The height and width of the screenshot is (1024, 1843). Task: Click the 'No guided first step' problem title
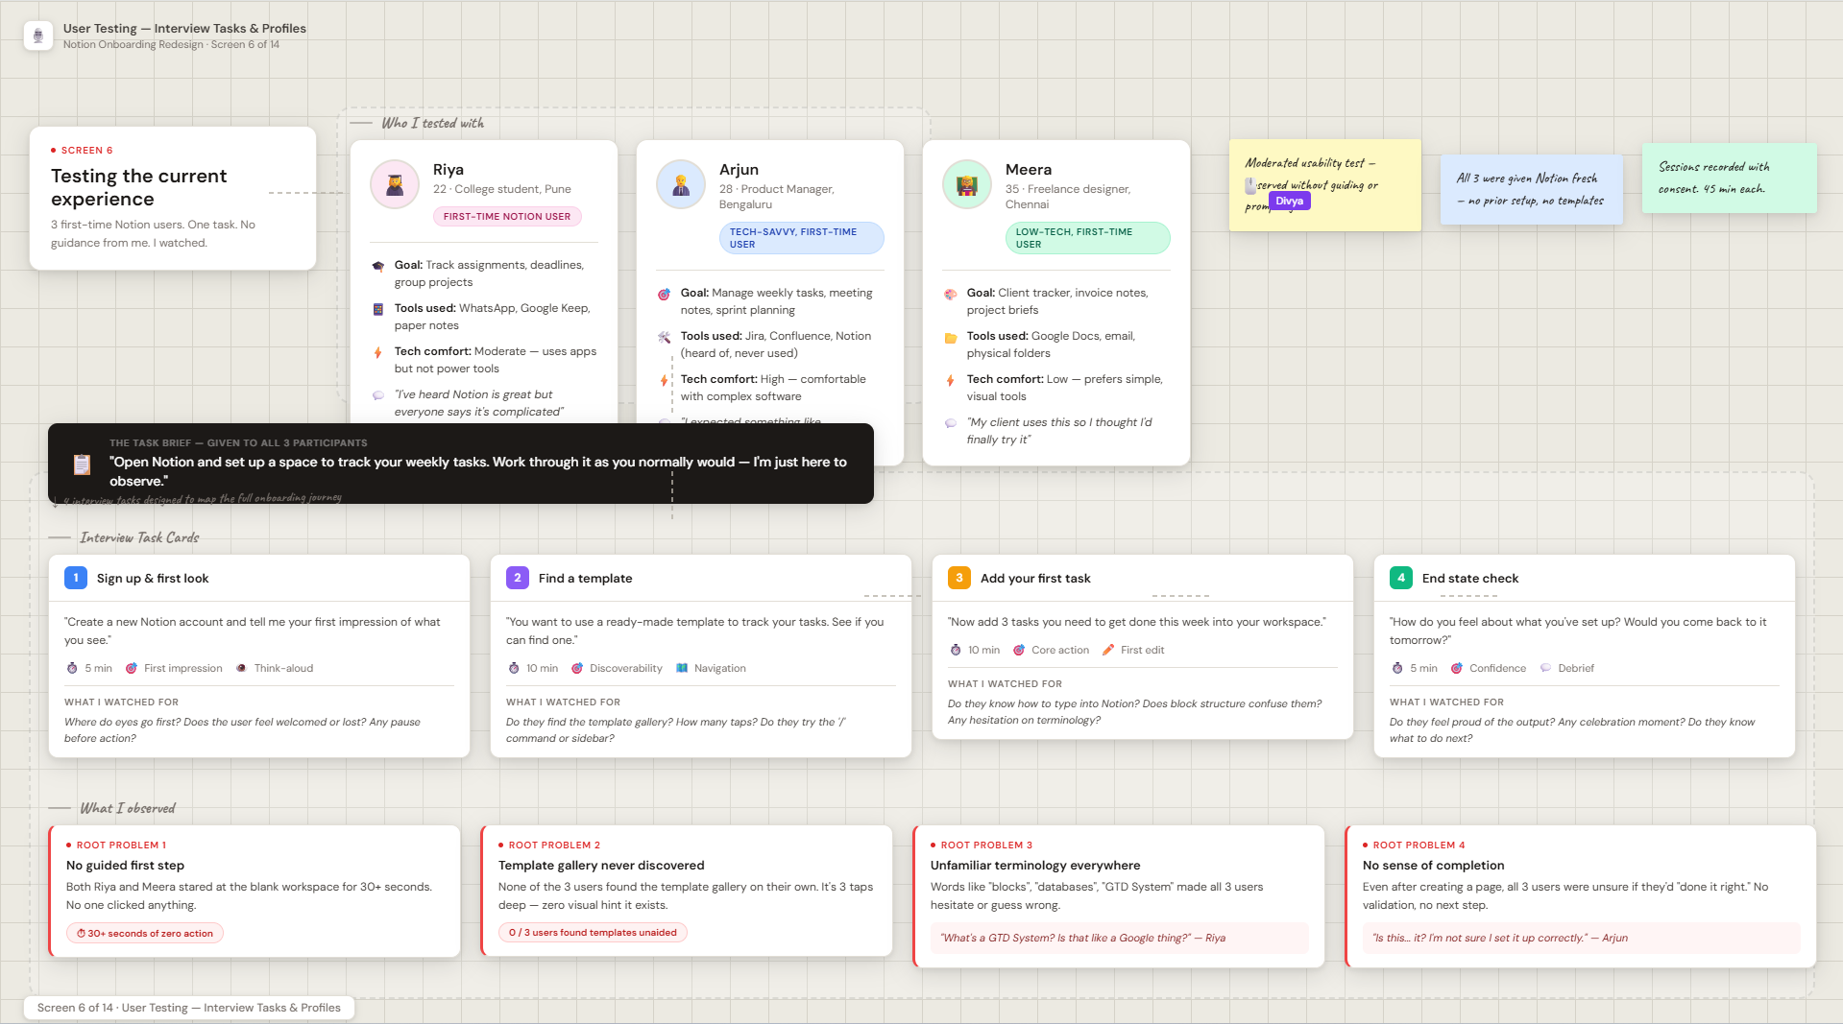125,866
